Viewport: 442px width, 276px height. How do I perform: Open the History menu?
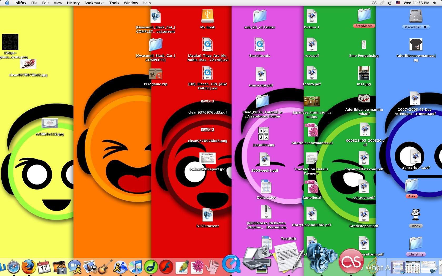(x=73, y=3)
